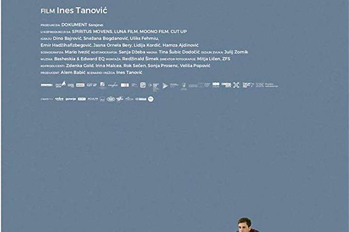349x232 pixels.
Task: Click the Cinema City logo
Action: coord(226,85)
